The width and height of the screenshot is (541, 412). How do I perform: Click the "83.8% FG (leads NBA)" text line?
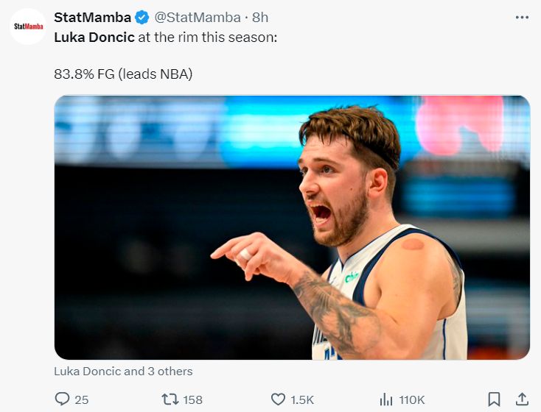(x=123, y=74)
